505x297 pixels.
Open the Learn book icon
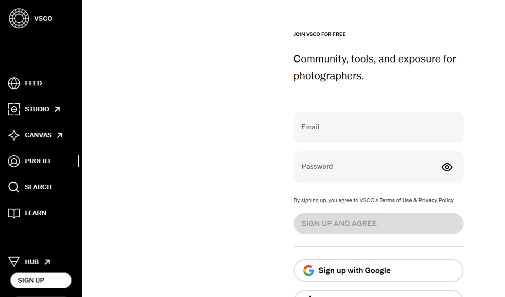(x=14, y=213)
